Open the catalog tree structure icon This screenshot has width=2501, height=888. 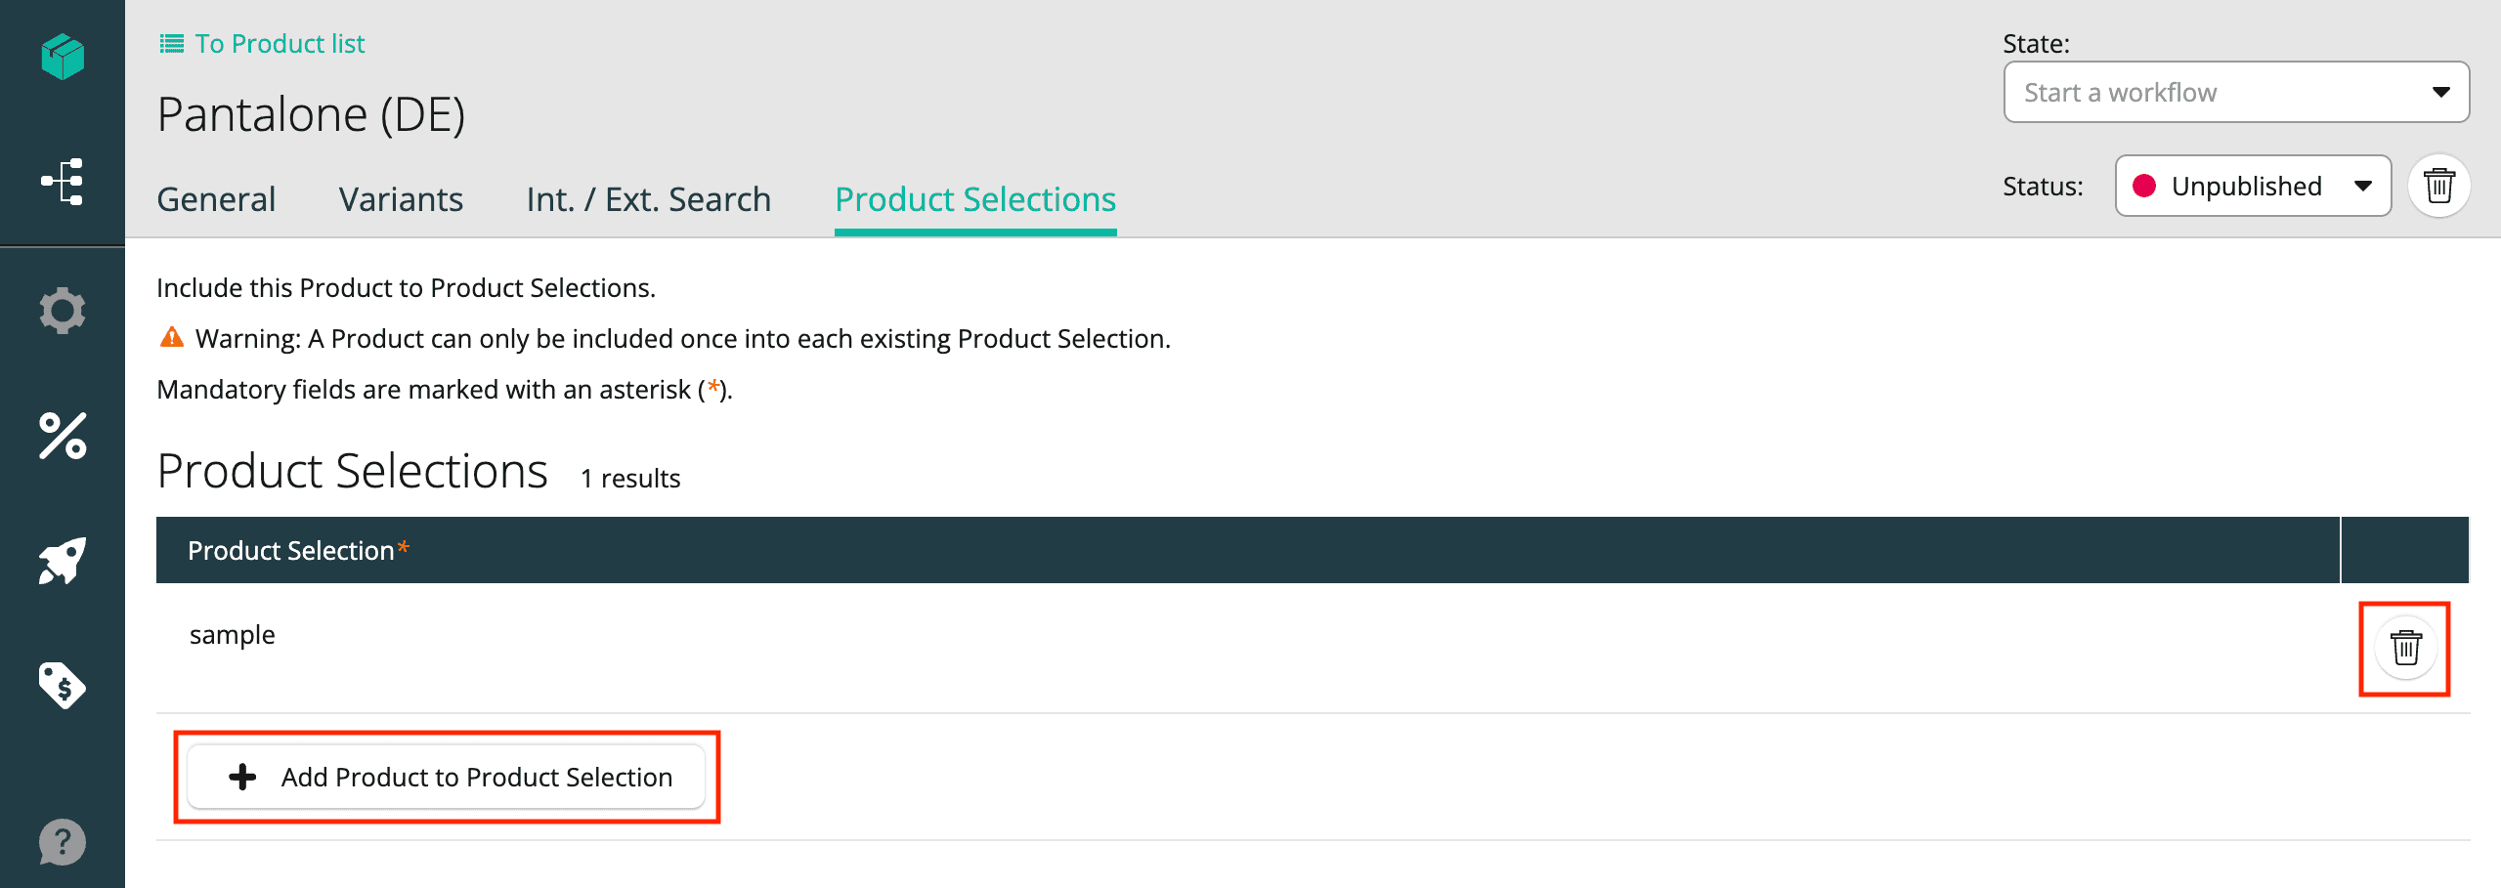click(x=63, y=182)
